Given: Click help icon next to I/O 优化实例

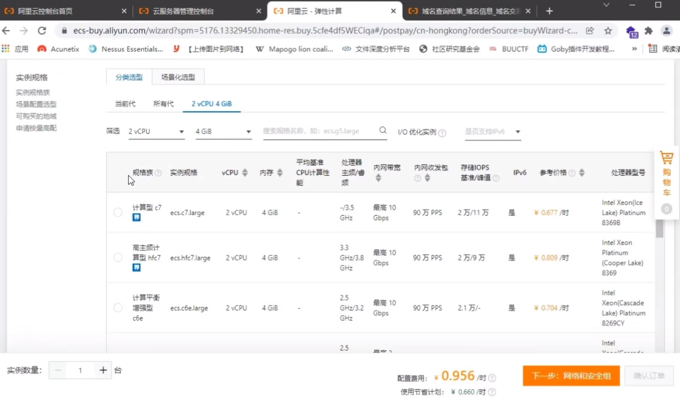Looking at the screenshot, I should pyautogui.click(x=442, y=133).
